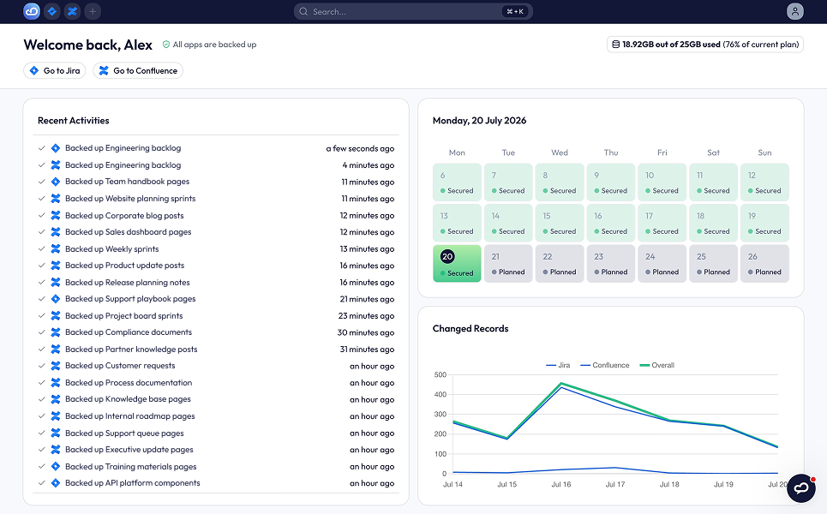Click the green shield backed up icon
The image size is (827, 514).
click(x=166, y=45)
